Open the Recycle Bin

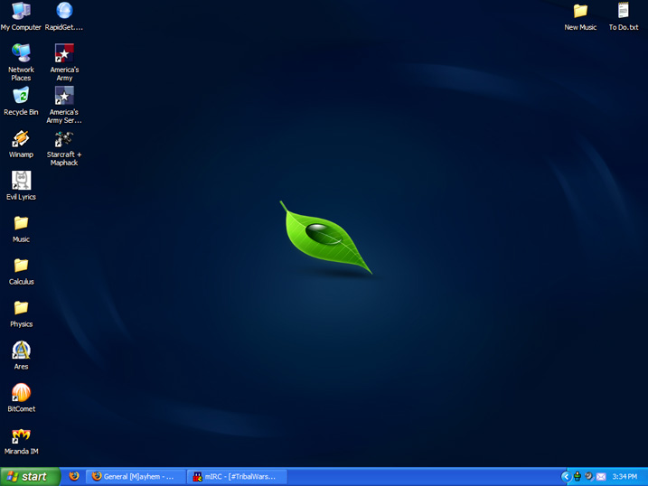[x=21, y=101]
